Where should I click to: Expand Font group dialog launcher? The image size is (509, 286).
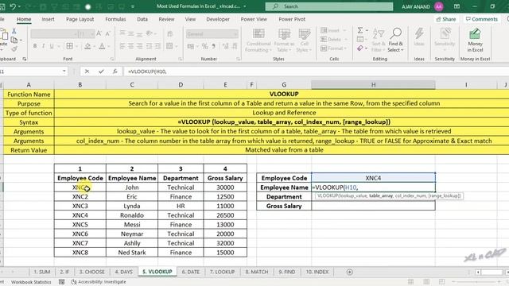click(112, 59)
